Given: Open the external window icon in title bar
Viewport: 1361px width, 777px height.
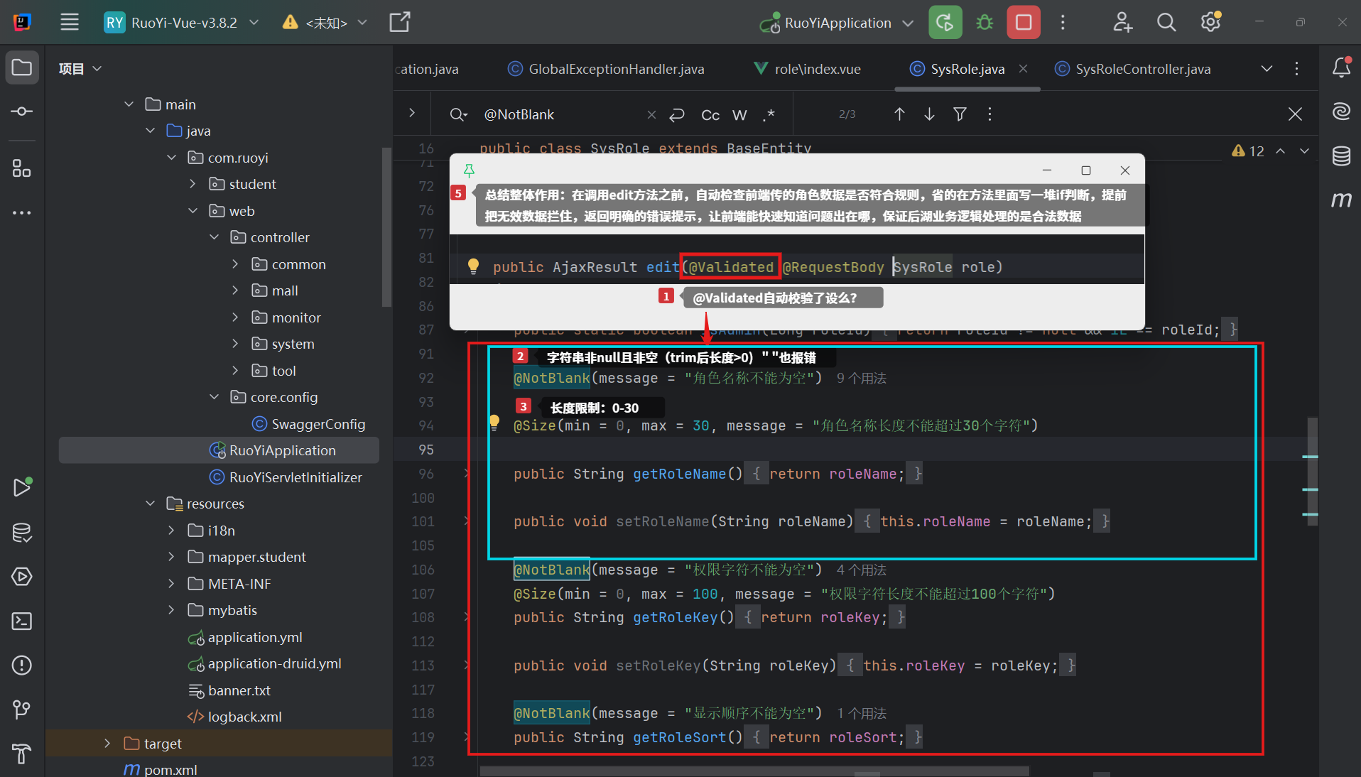Looking at the screenshot, I should point(400,23).
